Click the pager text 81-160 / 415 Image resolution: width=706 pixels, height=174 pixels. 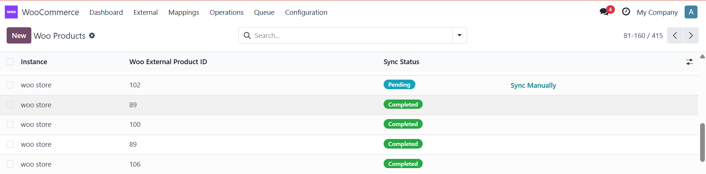[643, 35]
